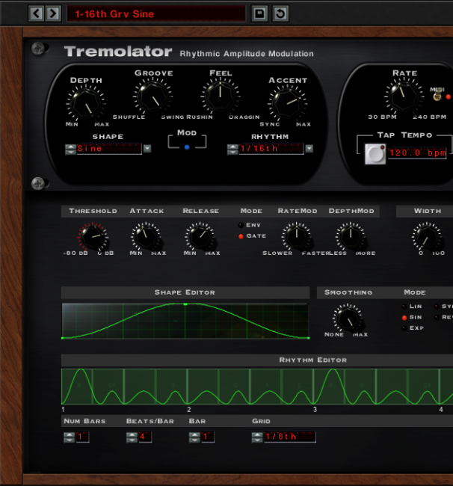453x486 pixels.
Task: Go to the previous preset arrow
Action: (x=36, y=13)
